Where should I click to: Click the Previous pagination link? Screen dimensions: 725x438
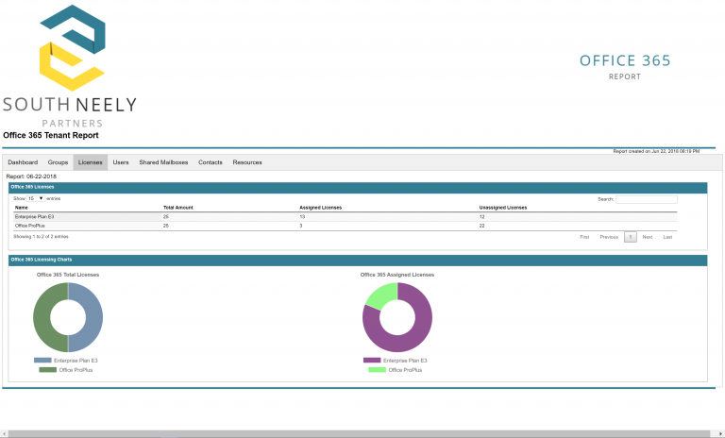[609, 237]
